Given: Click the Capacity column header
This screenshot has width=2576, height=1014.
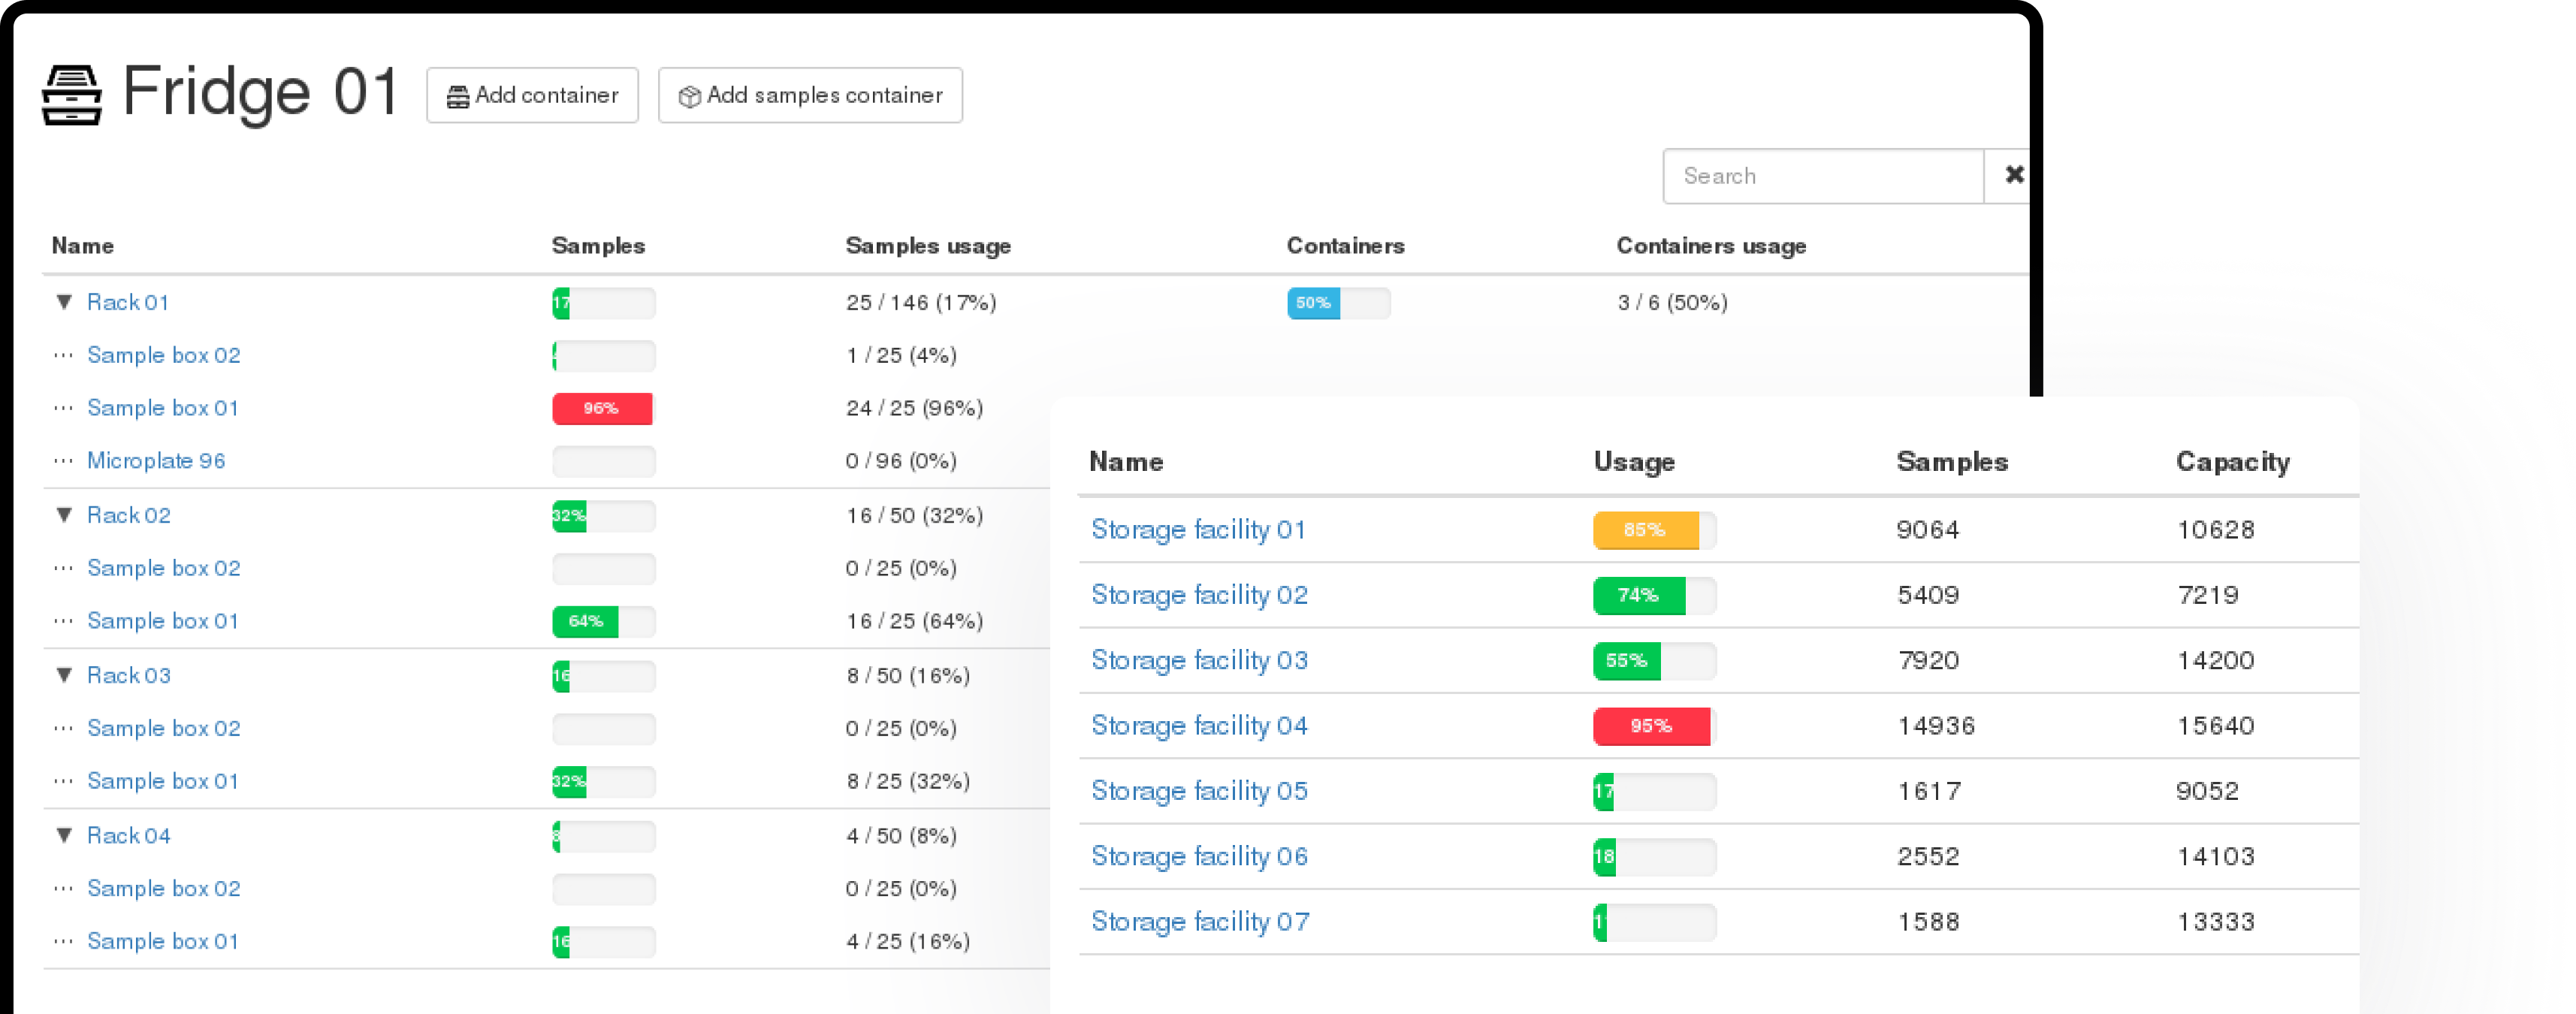Looking at the screenshot, I should point(2232,461).
